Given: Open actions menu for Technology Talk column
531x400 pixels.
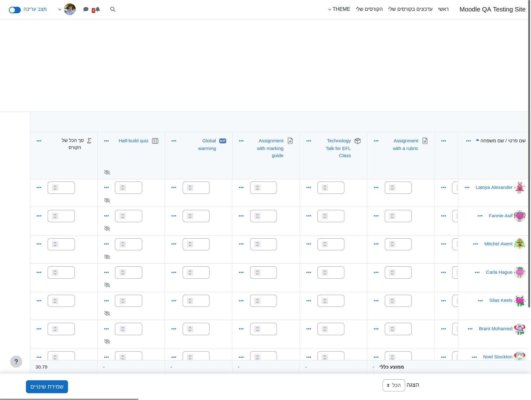Looking at the screenshot, I should [x=309, y=141].
